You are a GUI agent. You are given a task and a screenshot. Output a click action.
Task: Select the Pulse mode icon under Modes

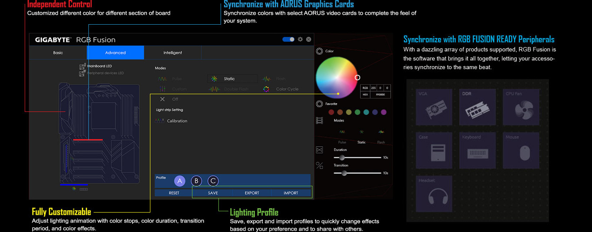tap(162, 79)
